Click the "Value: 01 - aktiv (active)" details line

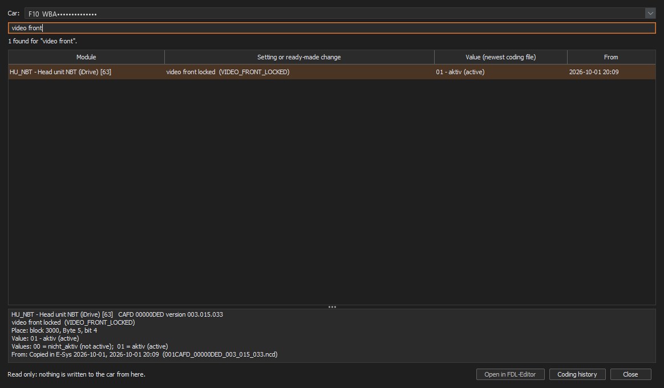tap(45, 338)
